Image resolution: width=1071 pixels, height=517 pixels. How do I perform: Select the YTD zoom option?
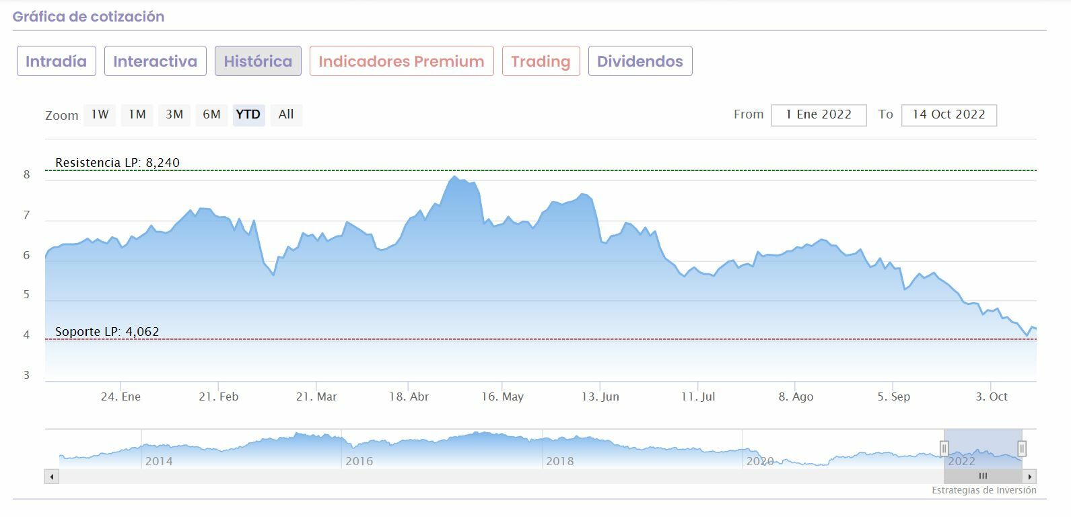click(x=248, y=114)
